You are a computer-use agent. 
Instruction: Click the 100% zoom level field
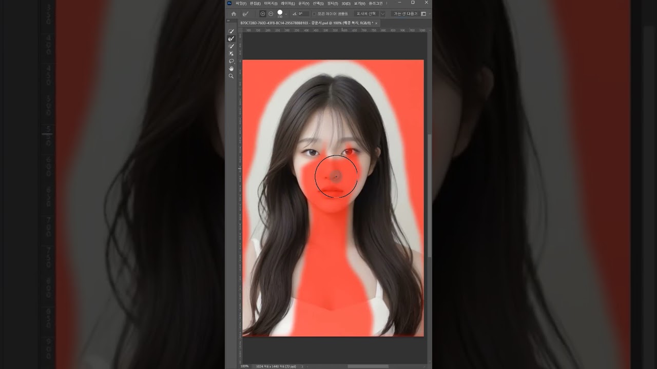[x=244, y=366]
